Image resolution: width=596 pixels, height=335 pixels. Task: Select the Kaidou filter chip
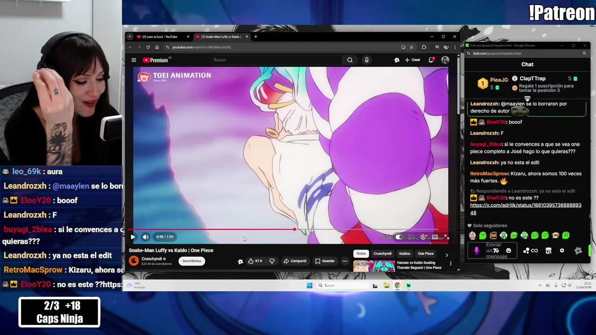pyautogui.click(x=405, y=254)
